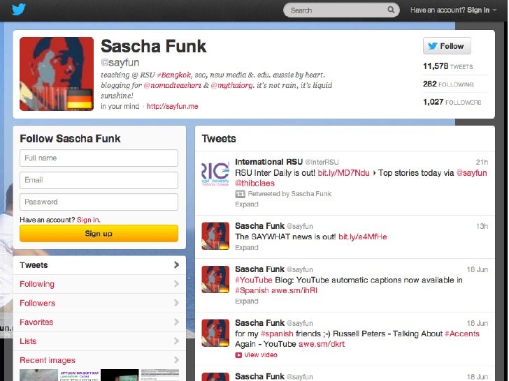Click the View video play icon

(x=238, y=355)
